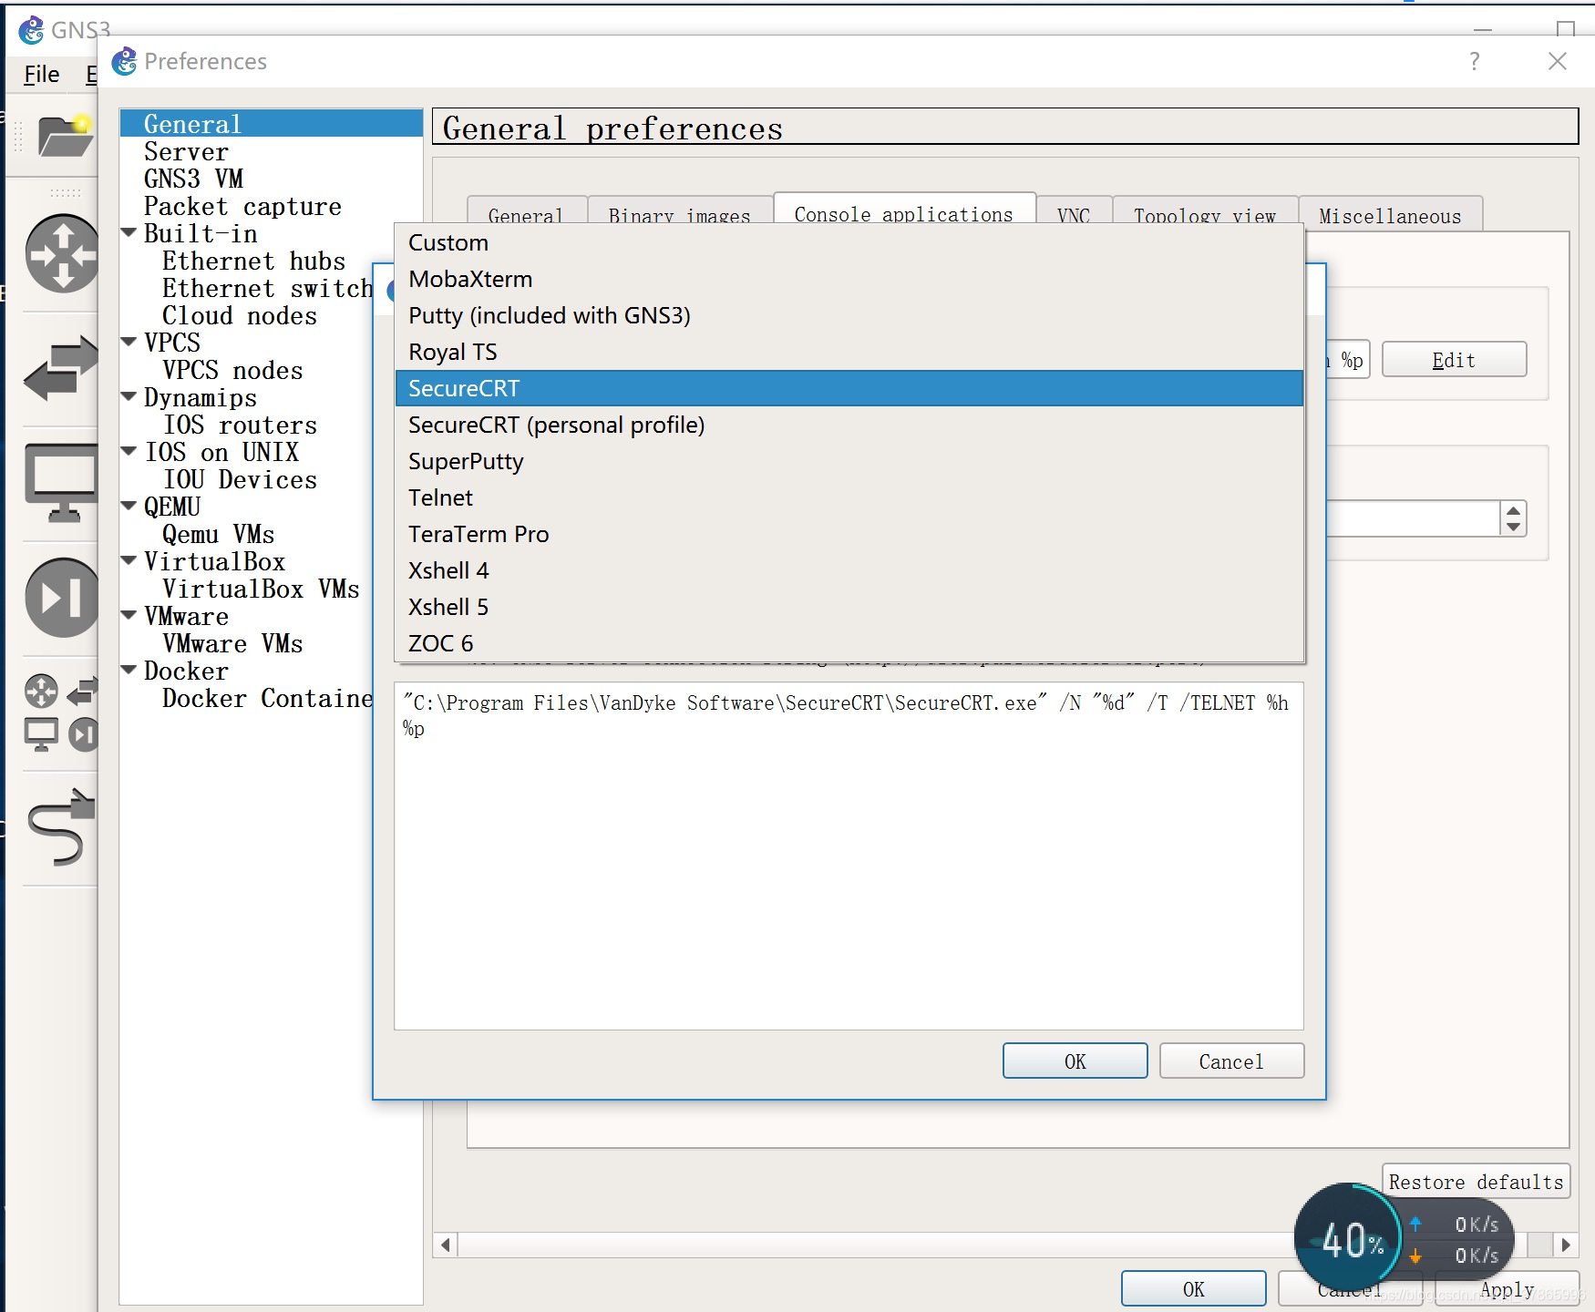This screenshot has width=1595, height=1312.
Task: Open Packet capture preferences
Action: 242,206
